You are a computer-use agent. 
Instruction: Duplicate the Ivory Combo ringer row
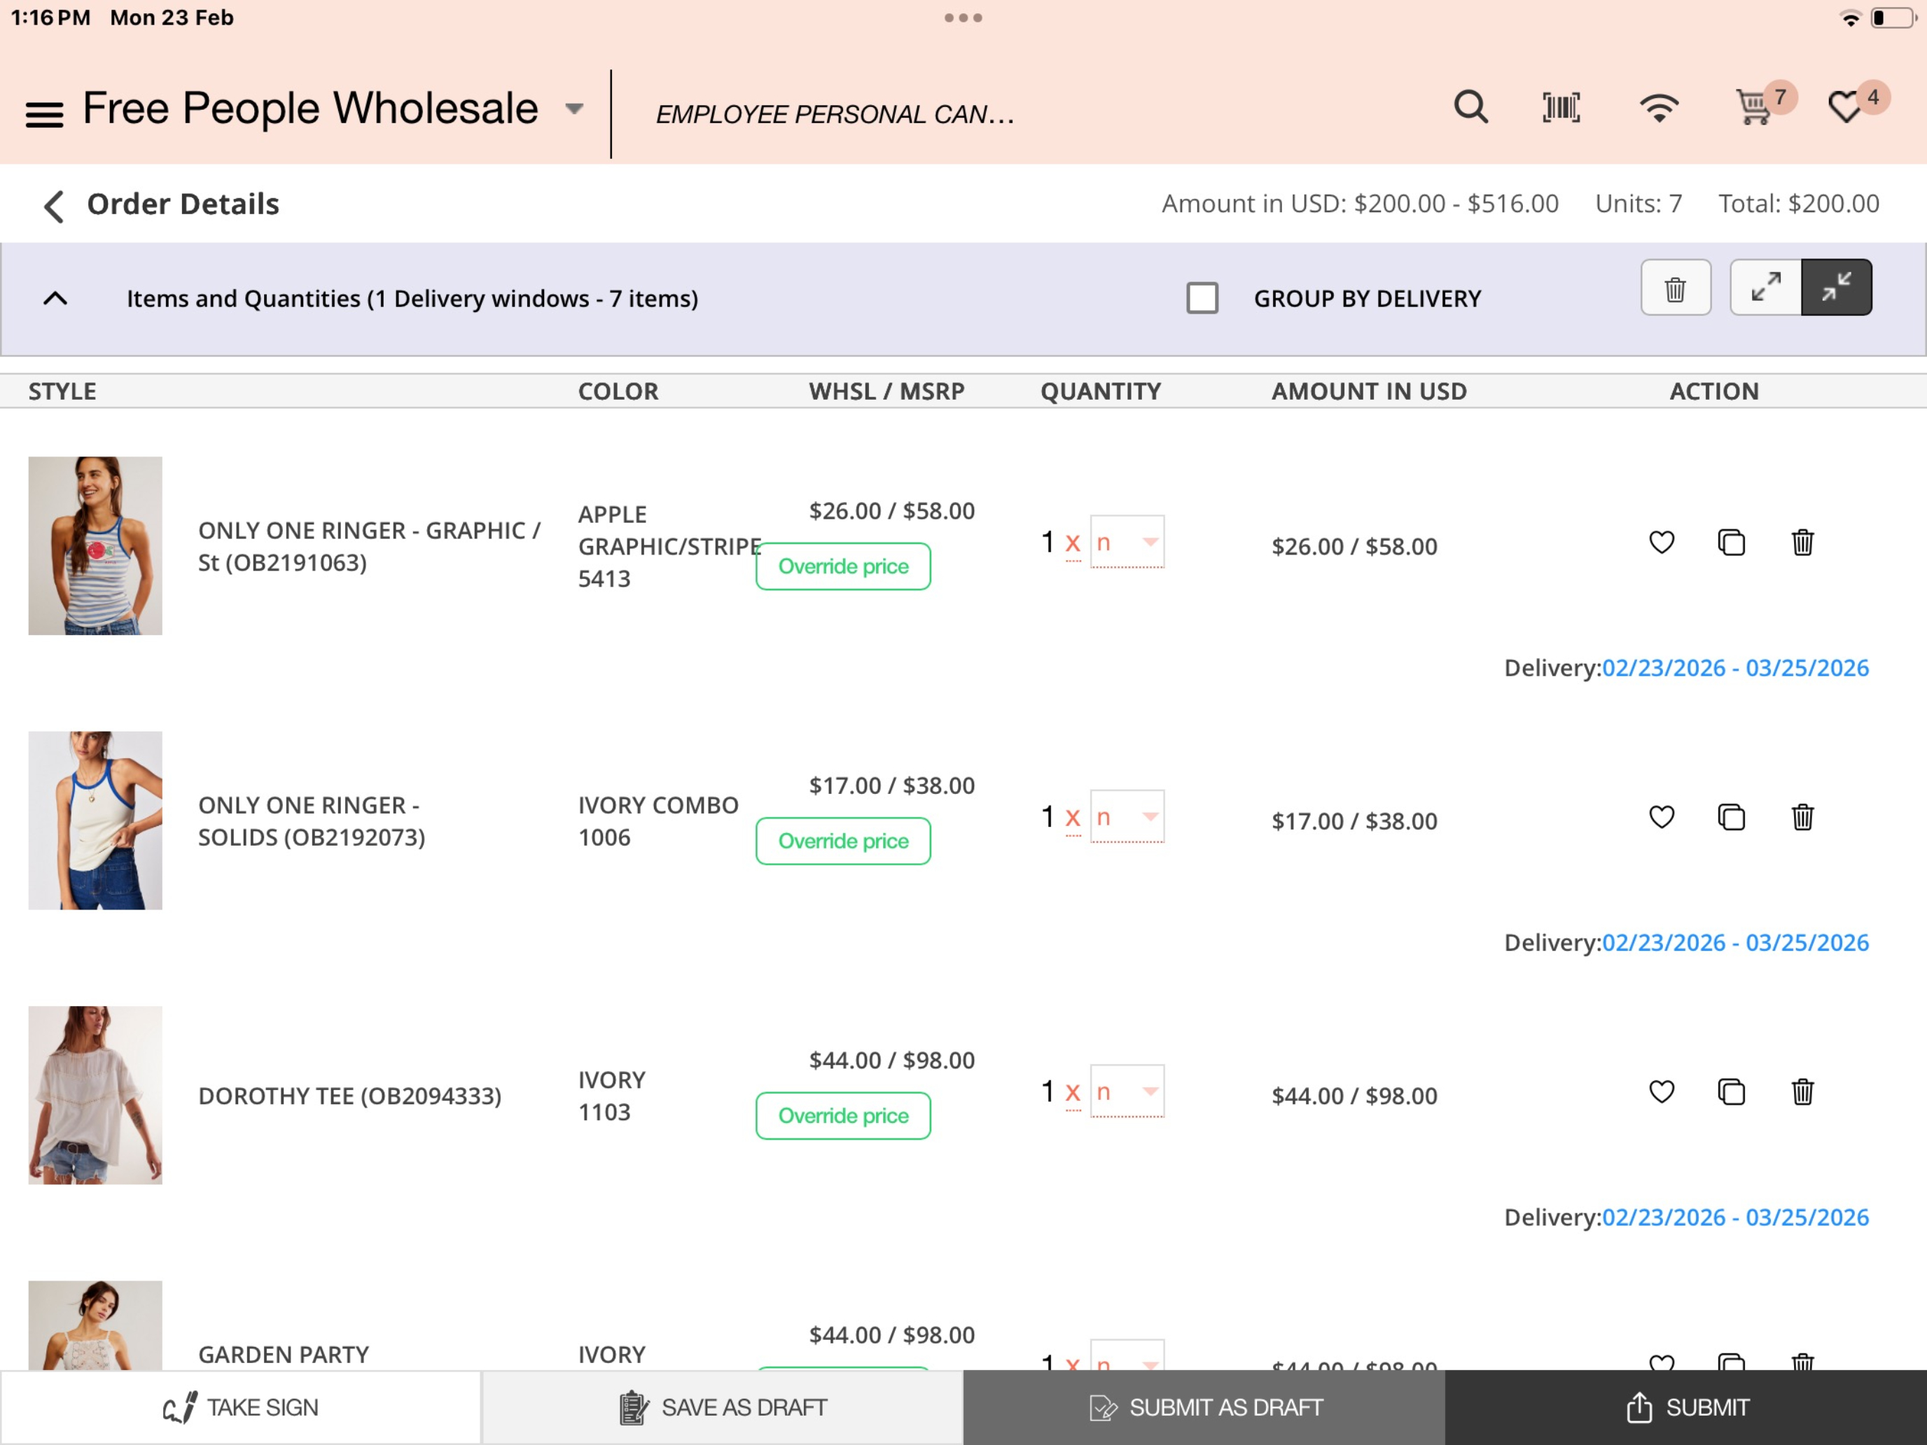[1731, 817]
